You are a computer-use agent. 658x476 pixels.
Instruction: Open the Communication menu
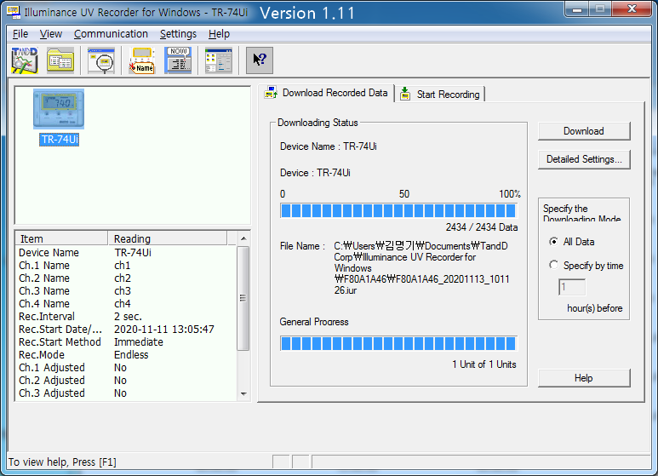pos(111,34)
